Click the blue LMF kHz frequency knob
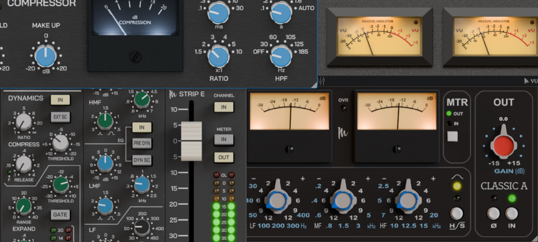Viewport: 538px width, 242px height. point(141,185)
